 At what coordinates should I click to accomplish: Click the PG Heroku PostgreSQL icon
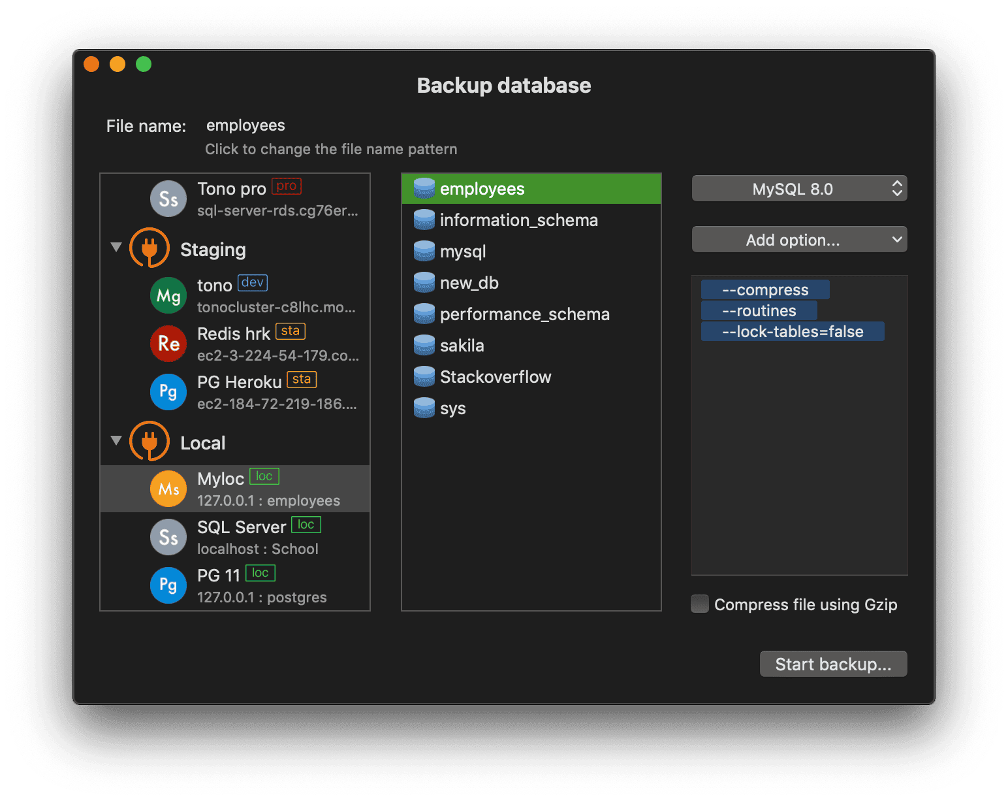[168, 392]
